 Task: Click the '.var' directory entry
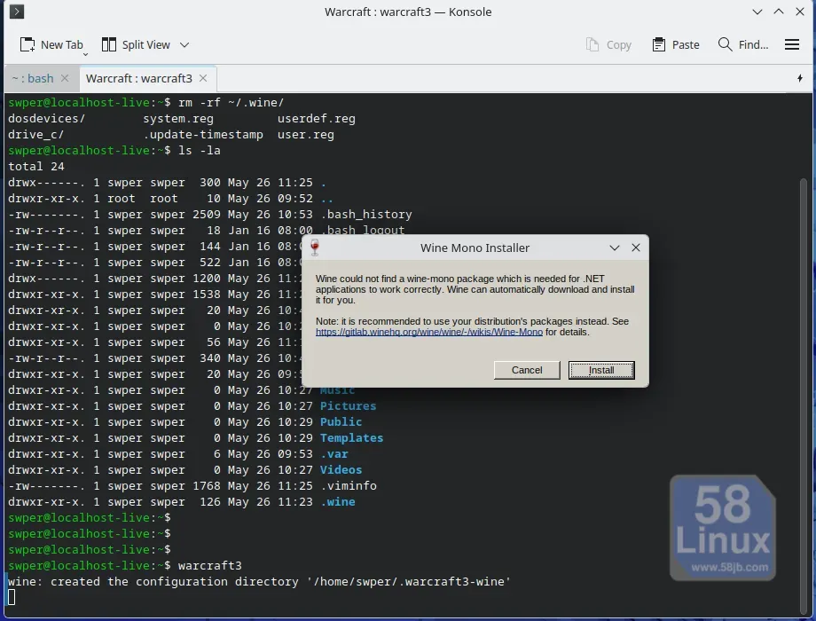coord(334,454)
